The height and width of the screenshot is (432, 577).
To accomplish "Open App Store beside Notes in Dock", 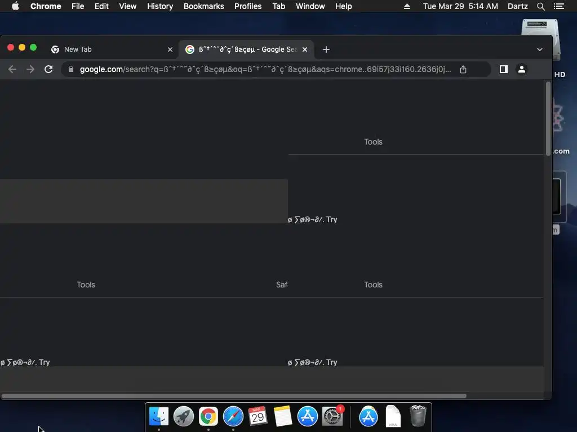I will click(307, 416).
